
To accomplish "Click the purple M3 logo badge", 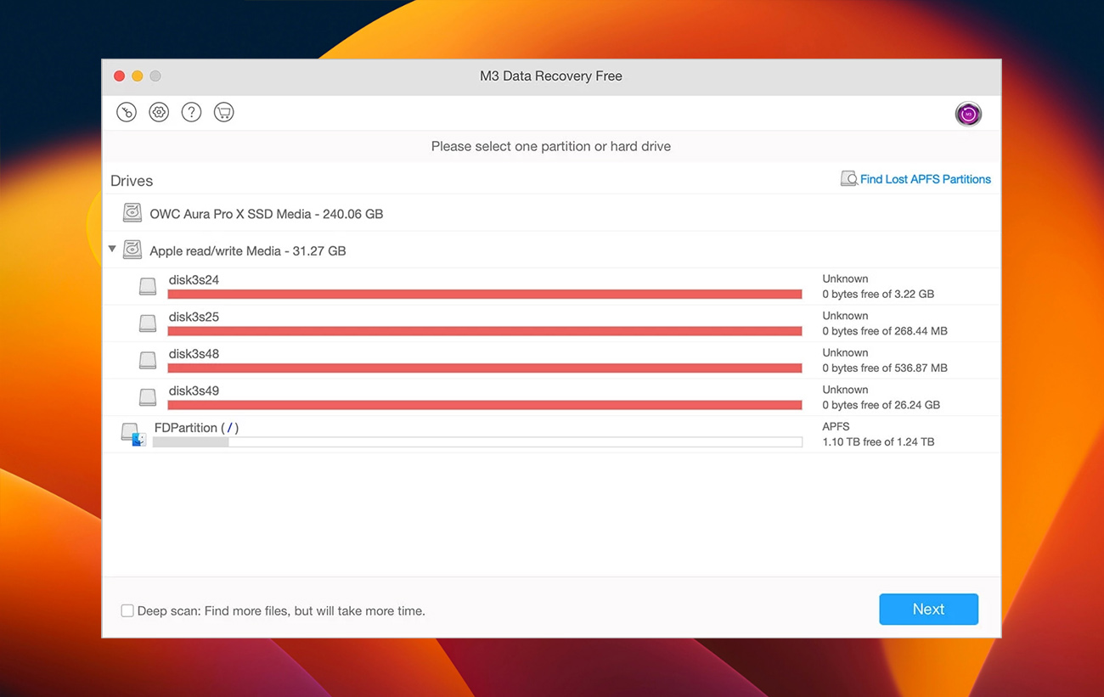I will [x=968, y=114].
